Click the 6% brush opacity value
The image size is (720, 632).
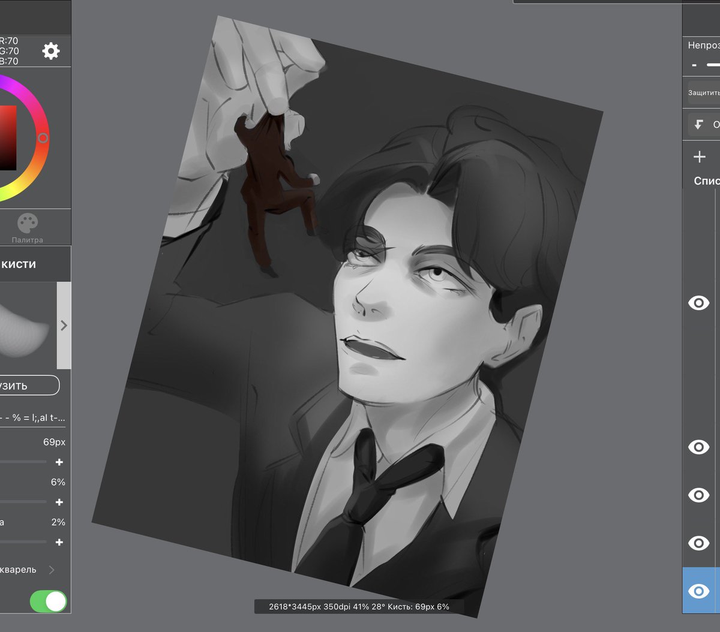click(x=58, y=482)
